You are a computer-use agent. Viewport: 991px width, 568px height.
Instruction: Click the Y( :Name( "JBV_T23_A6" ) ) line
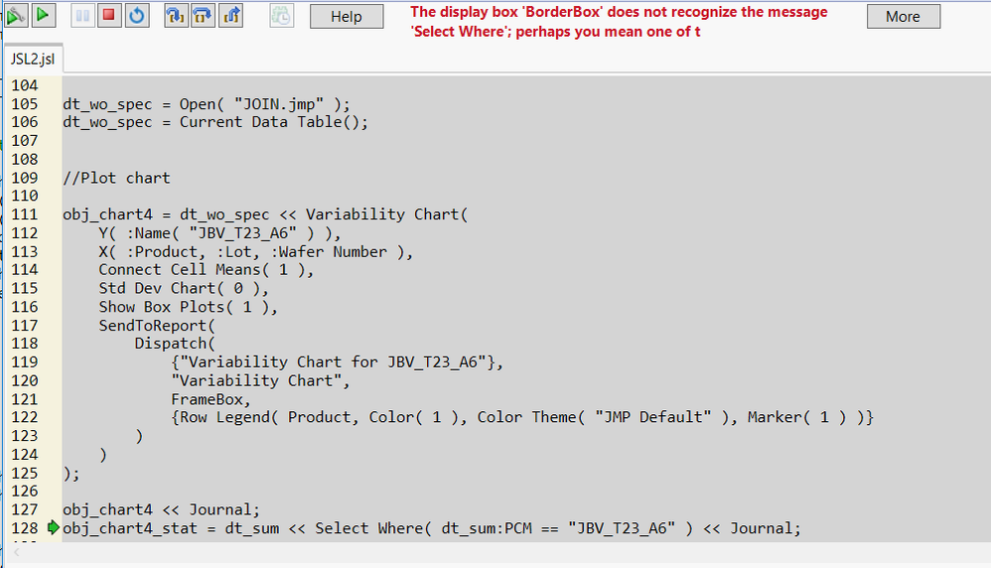tap(219, 233)
